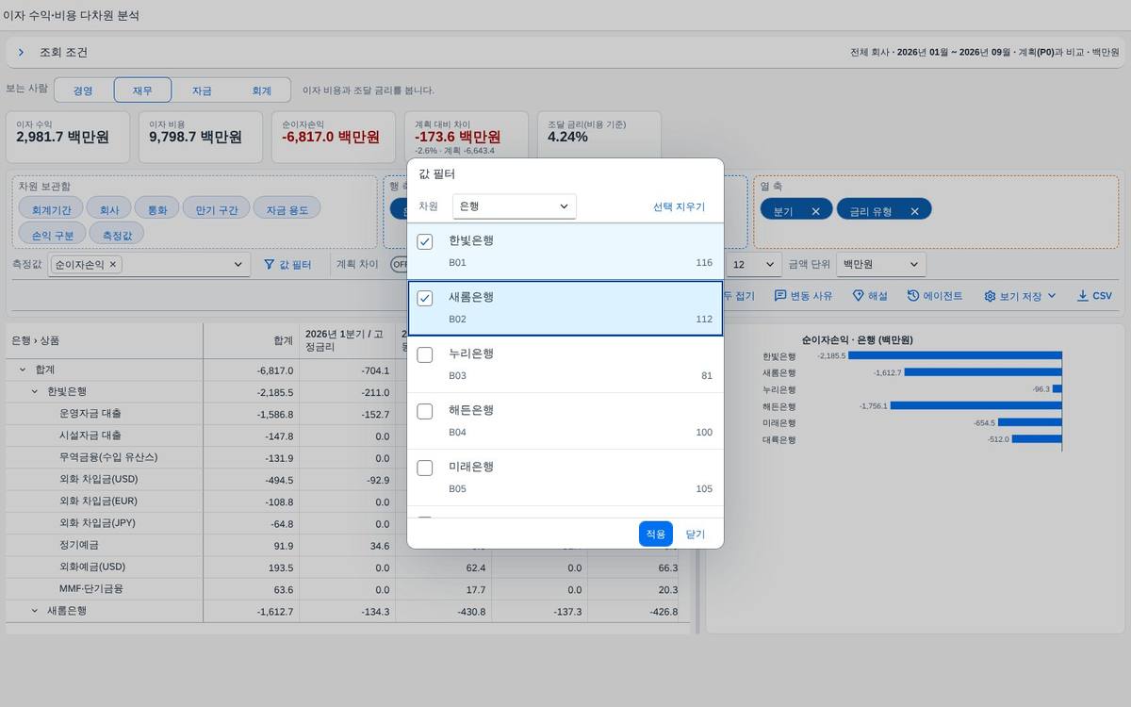Click the 새롬은행 chart bar

(983, 372)
